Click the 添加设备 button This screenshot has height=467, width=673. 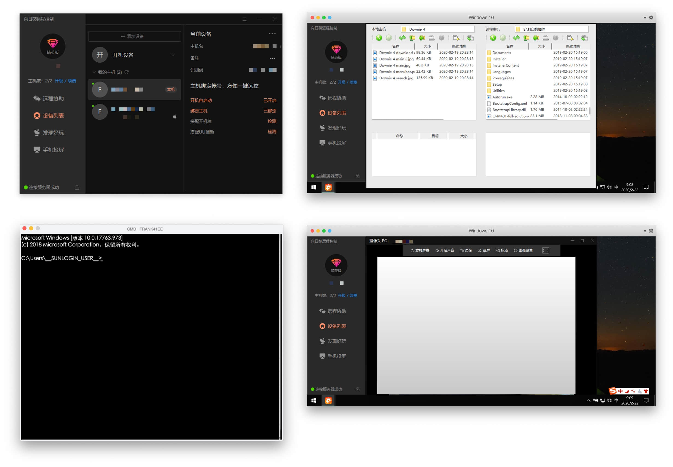[134, 36]
